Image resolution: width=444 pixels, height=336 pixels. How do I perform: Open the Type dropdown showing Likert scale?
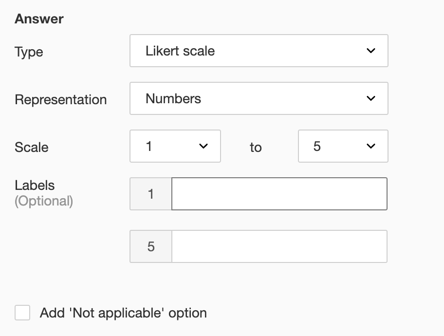pos(258,51)
